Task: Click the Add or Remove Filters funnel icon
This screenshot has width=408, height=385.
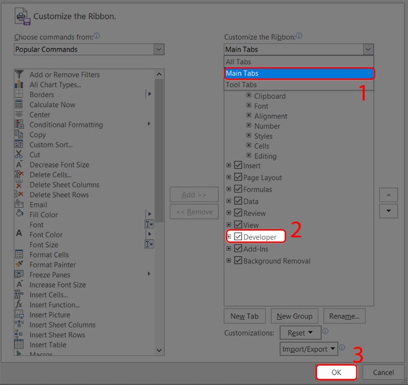Action: pyautogui.click(x=19, y=74)
